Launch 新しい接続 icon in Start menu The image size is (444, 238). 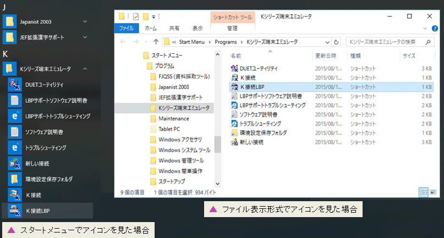pos(15,164)
